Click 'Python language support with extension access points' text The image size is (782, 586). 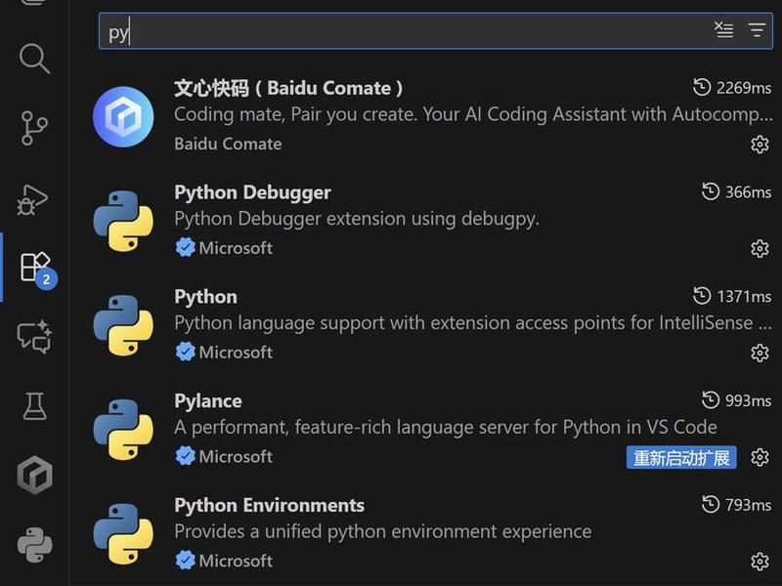pos(473,323)
